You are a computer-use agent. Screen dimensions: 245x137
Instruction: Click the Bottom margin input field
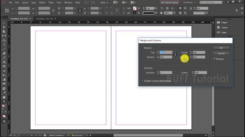pos(166,57)
